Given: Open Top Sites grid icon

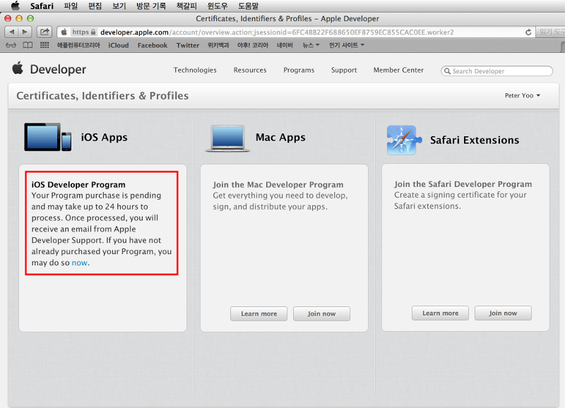Looking at the screenshot, I should 44,45.
